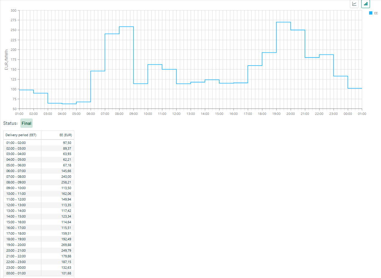The image size is (381, 278).
Task: Click the EUR/MWh y-axis title
Action: tap(6, 60)
